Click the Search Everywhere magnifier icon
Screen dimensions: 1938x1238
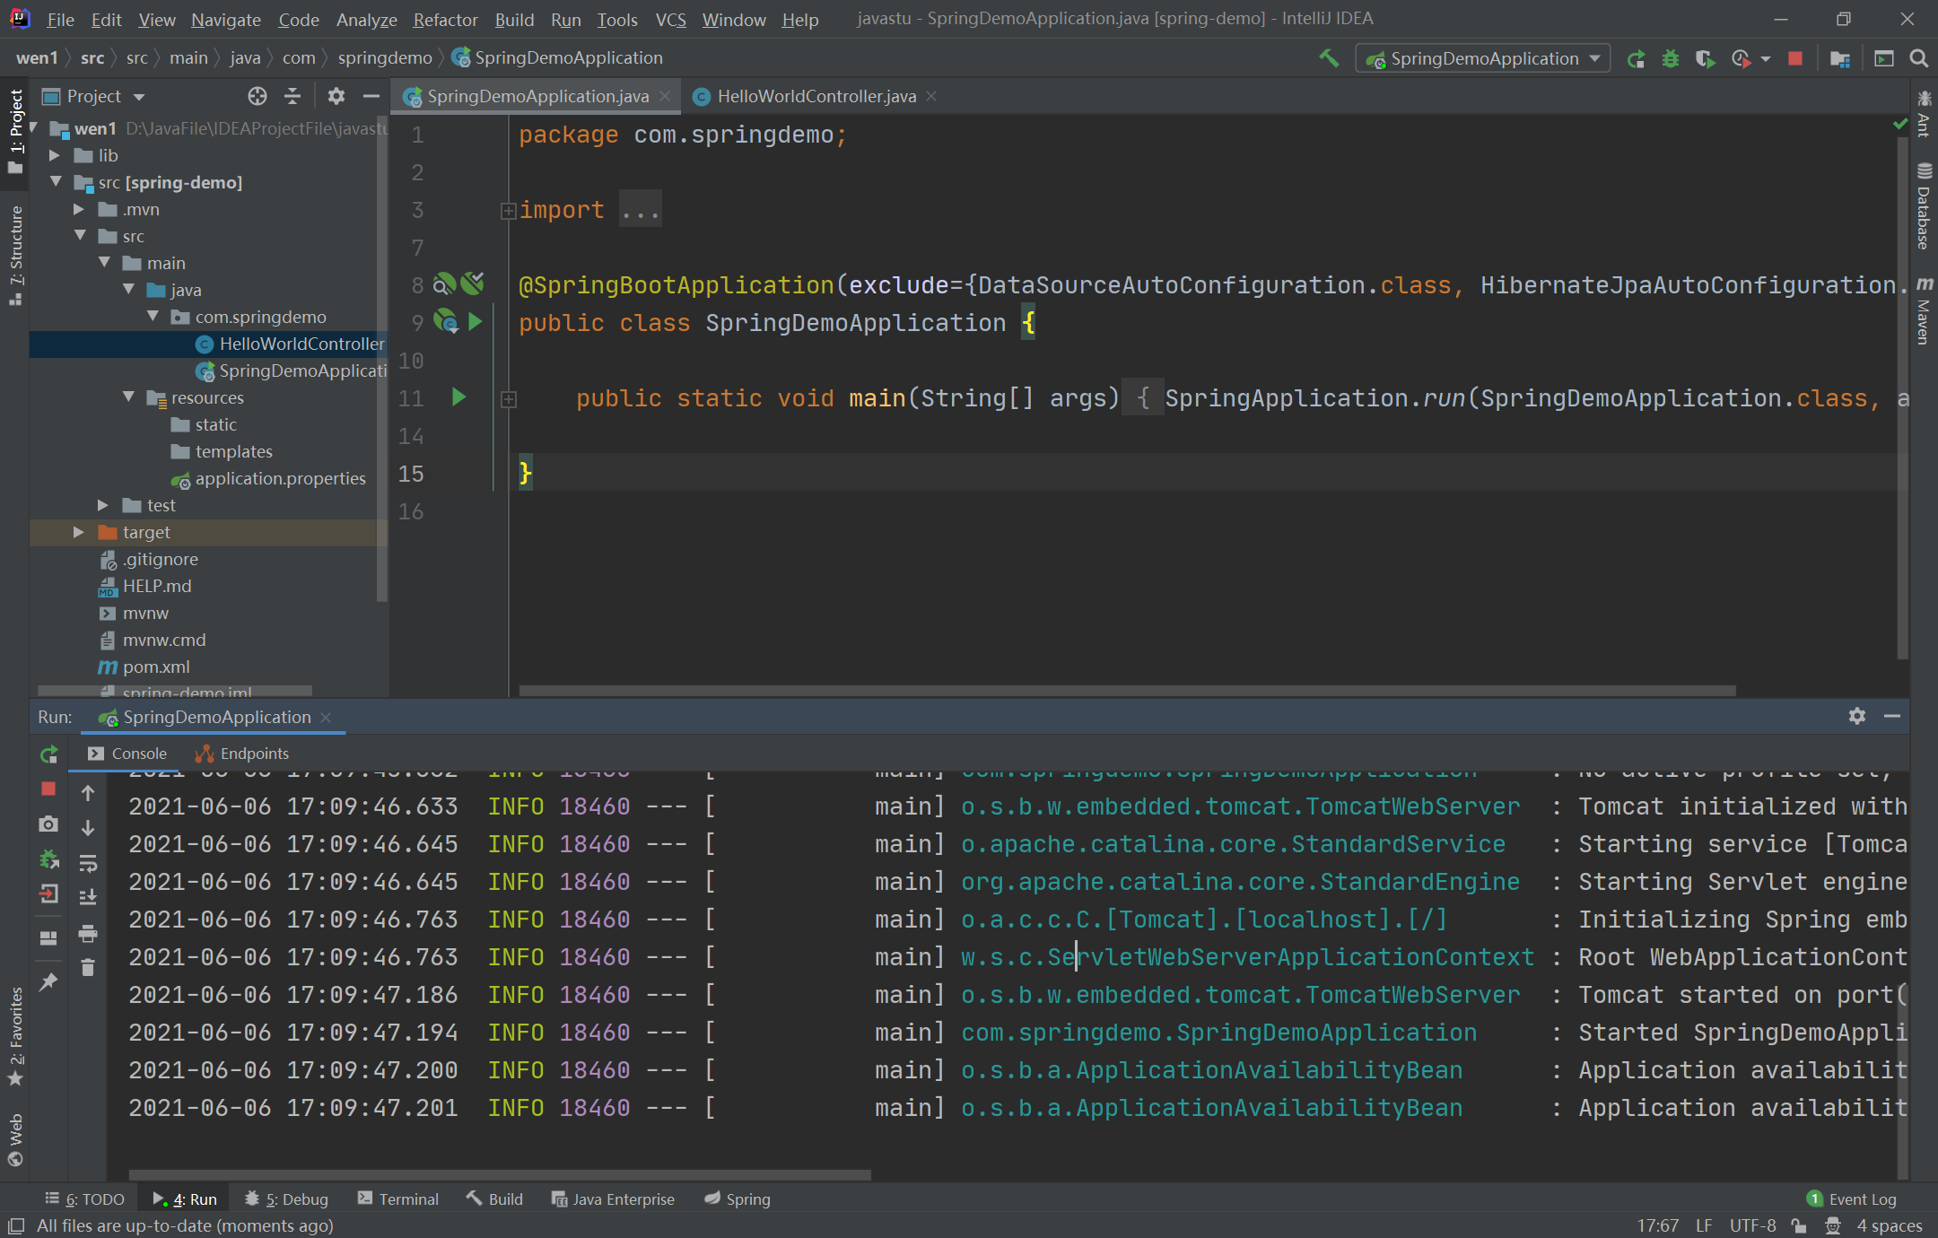(1918, 58)
